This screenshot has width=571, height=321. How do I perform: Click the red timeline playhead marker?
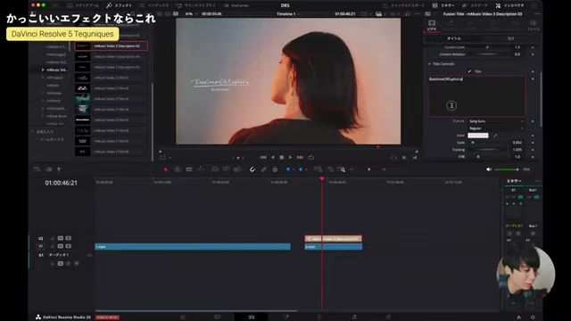click(322, 179)
